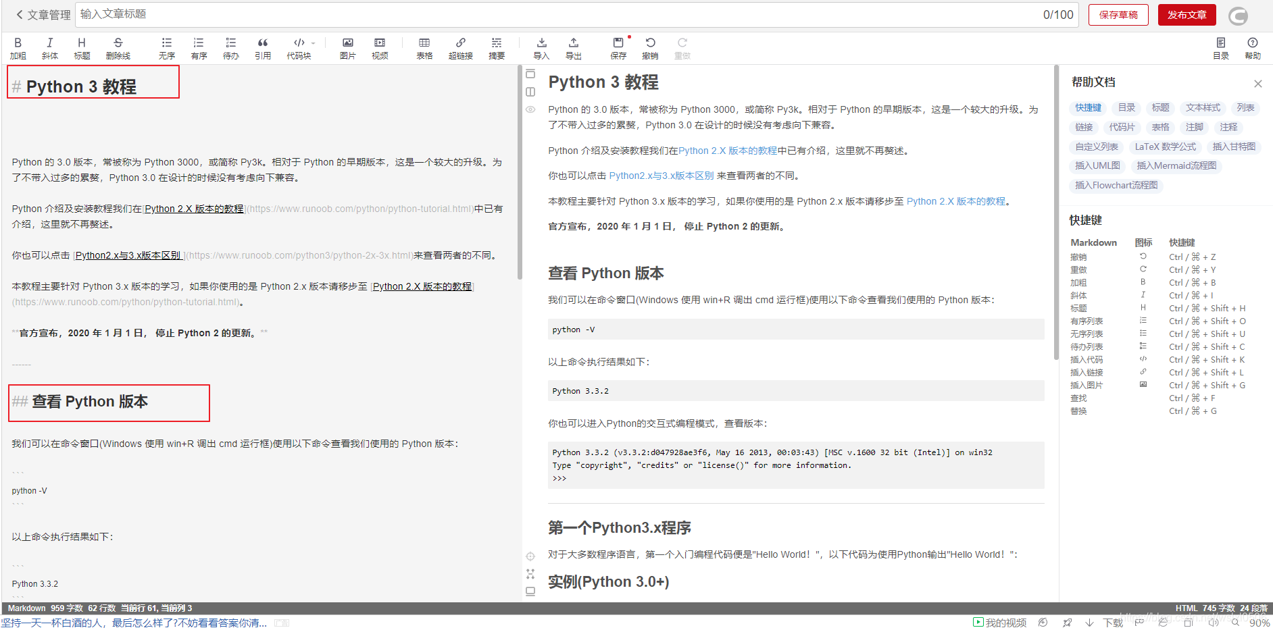Open the bottom news link 坚持一天一杯白酒的人

[x=134, y=623]
